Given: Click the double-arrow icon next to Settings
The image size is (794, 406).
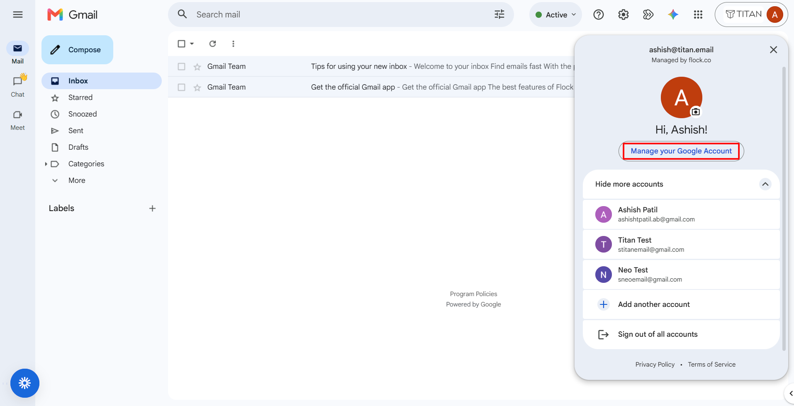Looking at the screenshot, I should [648, 15].
